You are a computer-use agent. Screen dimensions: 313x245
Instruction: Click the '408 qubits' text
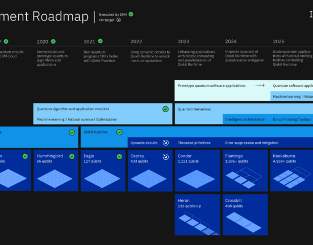(234, 206)
